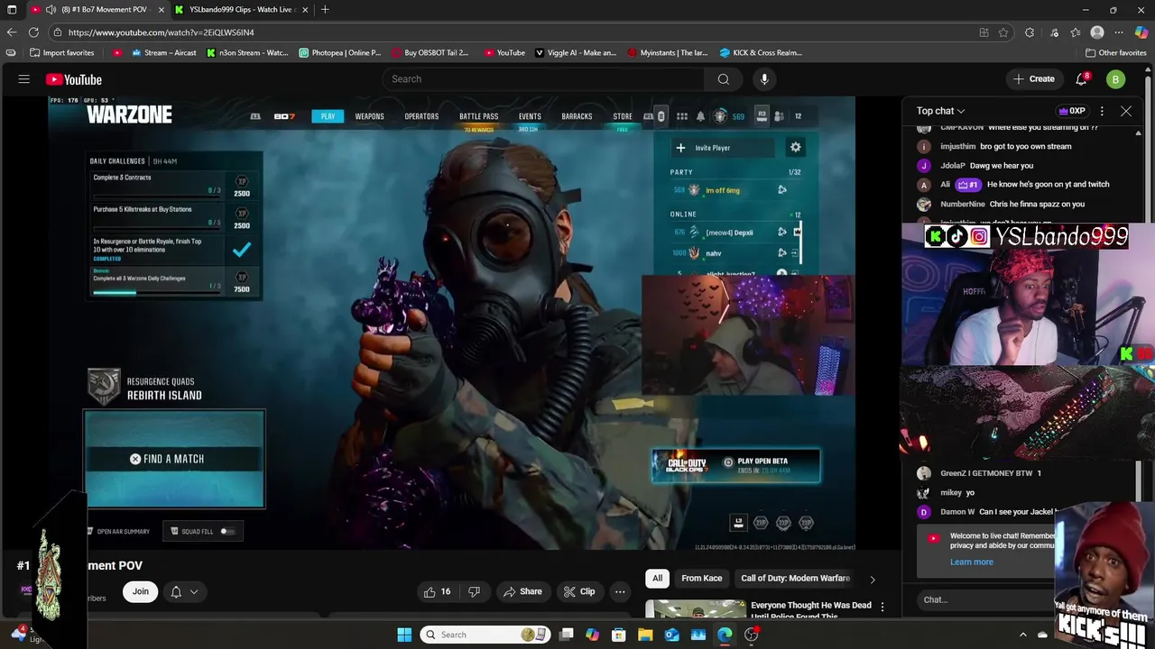Open live chat options three-dot menu
This screenshot has height=649, width=1155.
point(1102,111)
